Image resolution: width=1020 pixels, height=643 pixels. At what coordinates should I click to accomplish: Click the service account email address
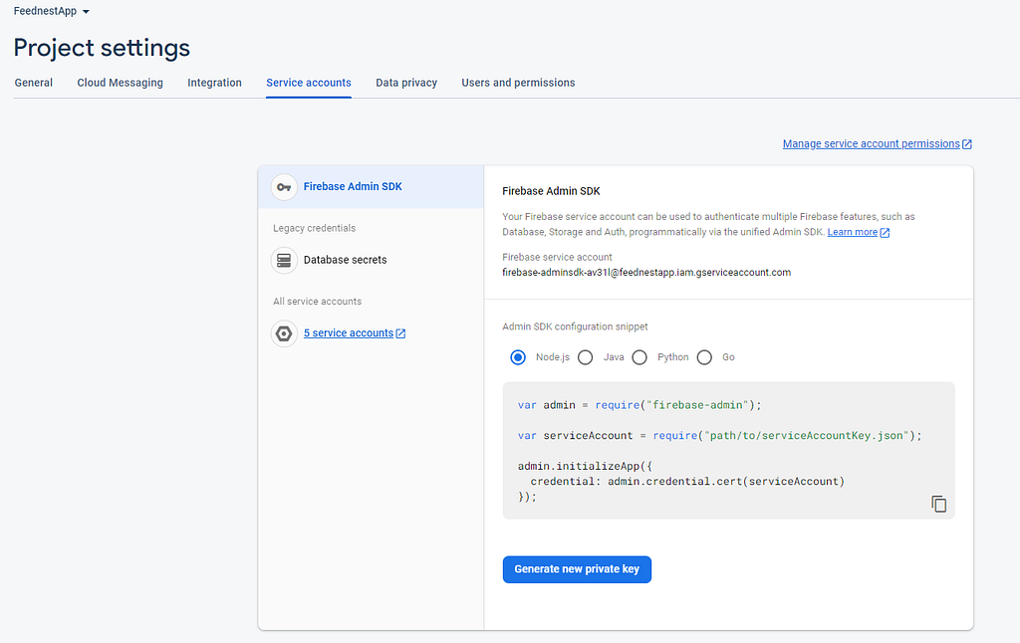pyautogui.click(x=646, y=273)
